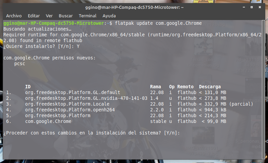Open the Archivo menu

point(14,16)
